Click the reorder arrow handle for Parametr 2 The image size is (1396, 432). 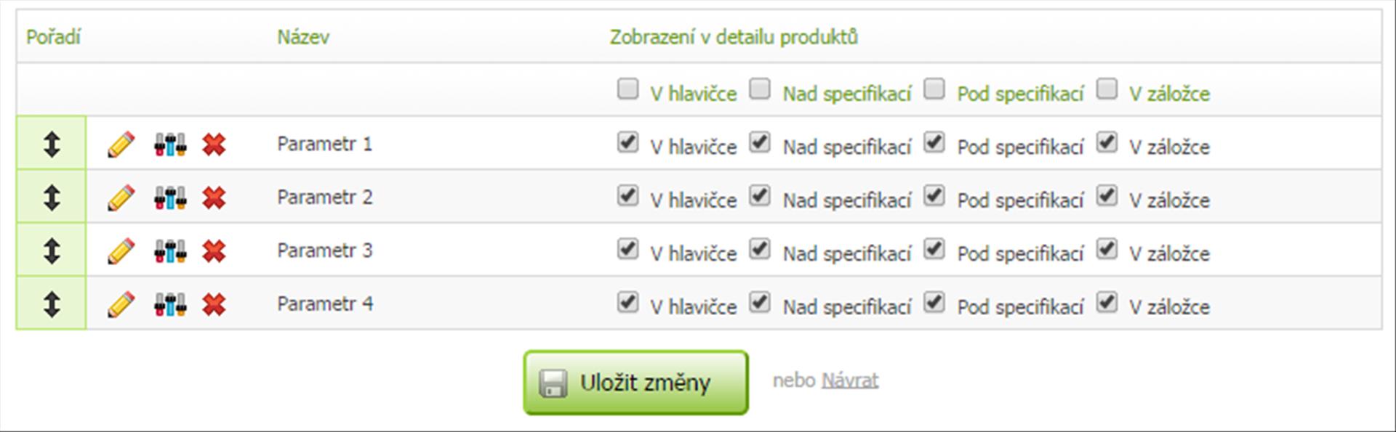point(52,197)
